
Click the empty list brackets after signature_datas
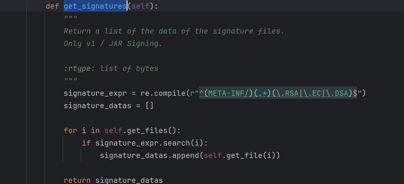click(x=149, y=106)
